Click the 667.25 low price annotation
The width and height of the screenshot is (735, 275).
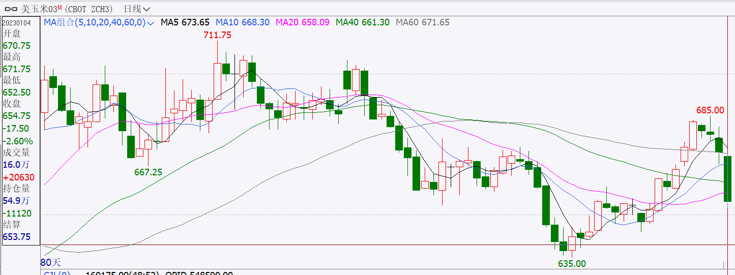[148, 172]
